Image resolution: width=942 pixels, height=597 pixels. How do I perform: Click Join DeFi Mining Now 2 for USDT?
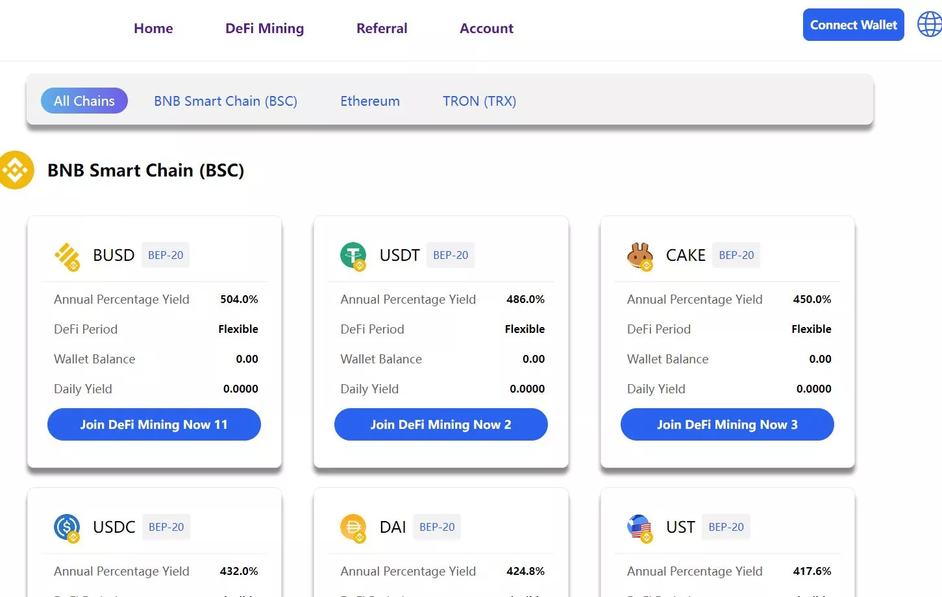[x=441, y=424]
